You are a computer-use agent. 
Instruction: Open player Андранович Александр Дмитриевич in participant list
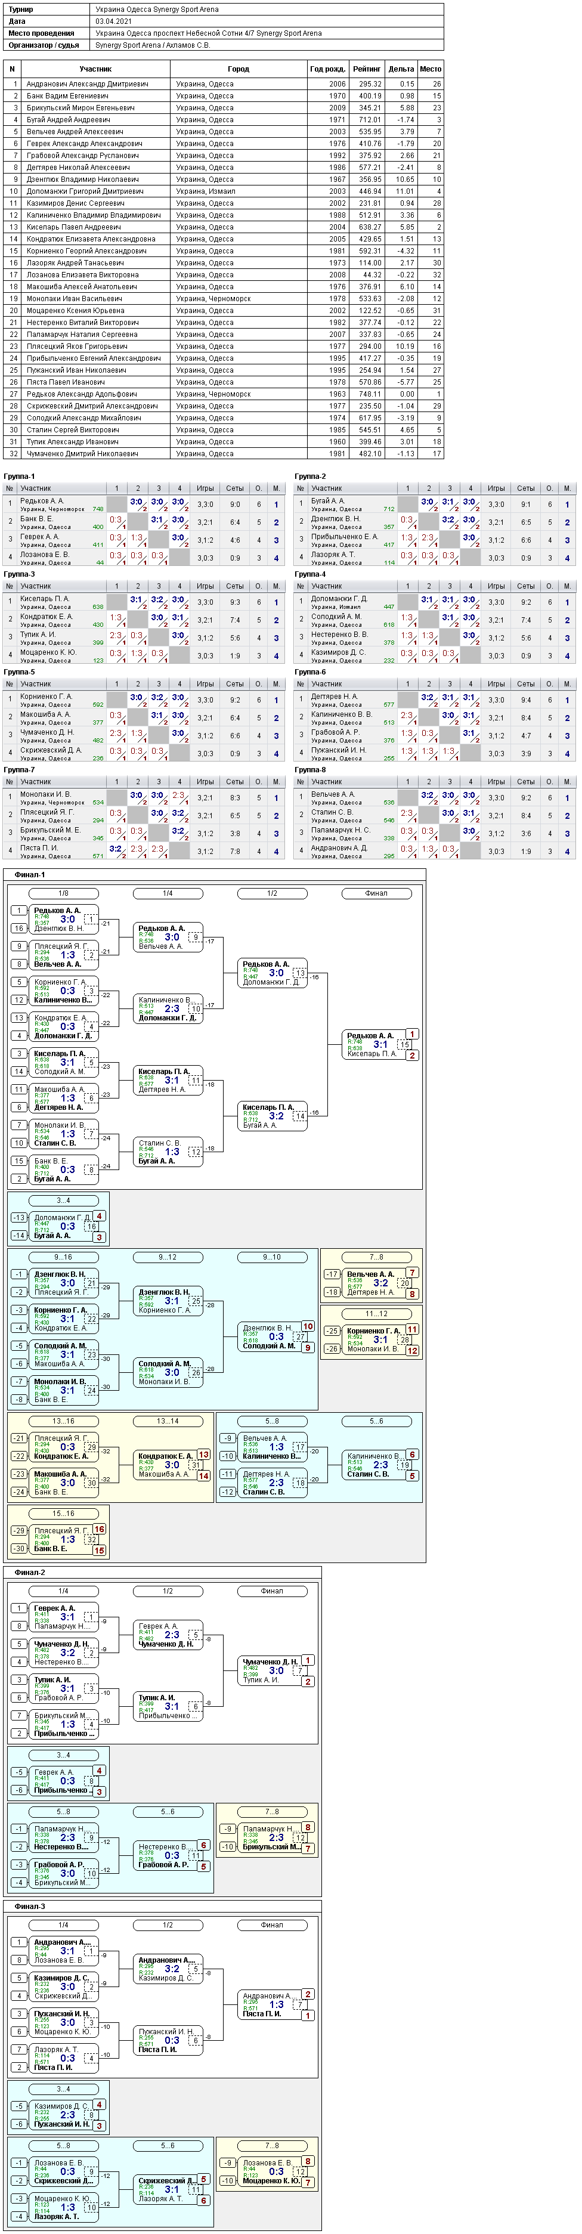[86, 84]
